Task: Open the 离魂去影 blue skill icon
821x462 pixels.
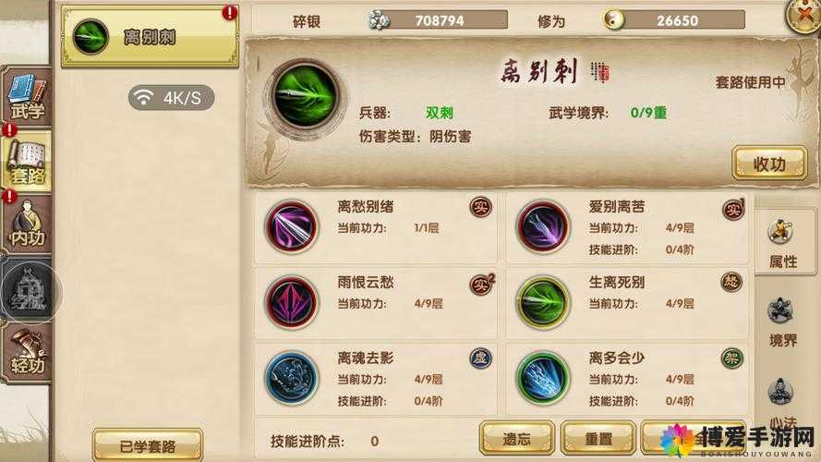Action: point(292,378)
